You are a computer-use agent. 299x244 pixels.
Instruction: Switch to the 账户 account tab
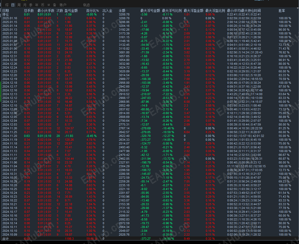coord(63,5)
